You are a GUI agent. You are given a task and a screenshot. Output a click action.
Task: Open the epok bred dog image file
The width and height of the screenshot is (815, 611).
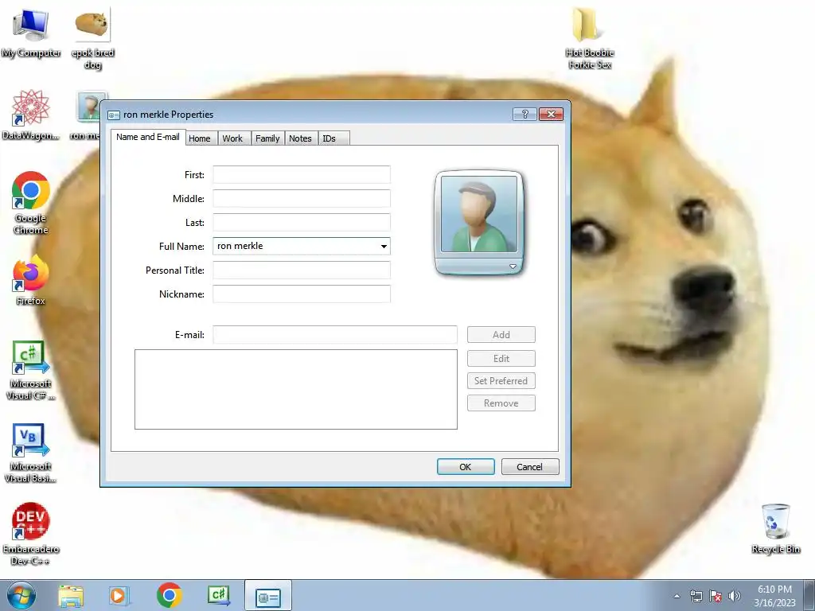pyautogui.click(x=92, y=37)
